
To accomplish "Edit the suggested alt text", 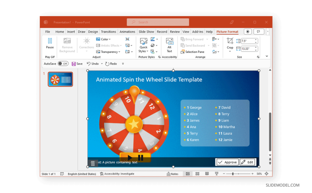I will (x=247, y=162).
